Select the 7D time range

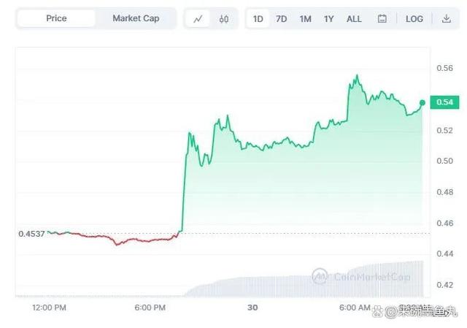(281, 19)
